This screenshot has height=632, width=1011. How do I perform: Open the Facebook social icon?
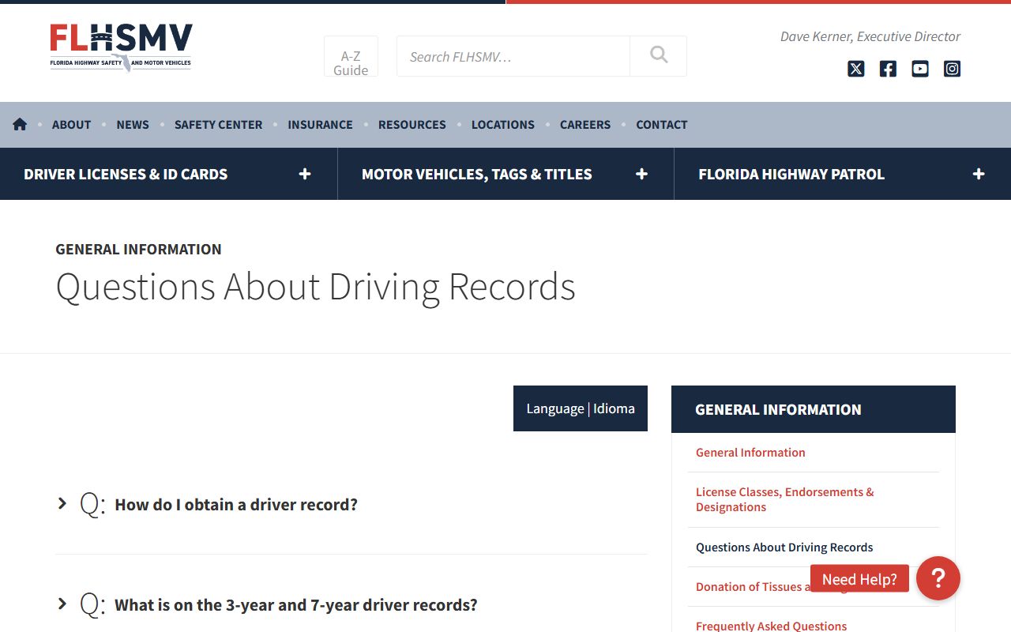point(888,69)
